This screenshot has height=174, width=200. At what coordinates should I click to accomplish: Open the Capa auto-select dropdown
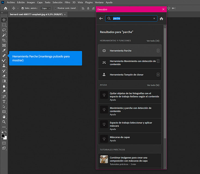tap(46, 8)
